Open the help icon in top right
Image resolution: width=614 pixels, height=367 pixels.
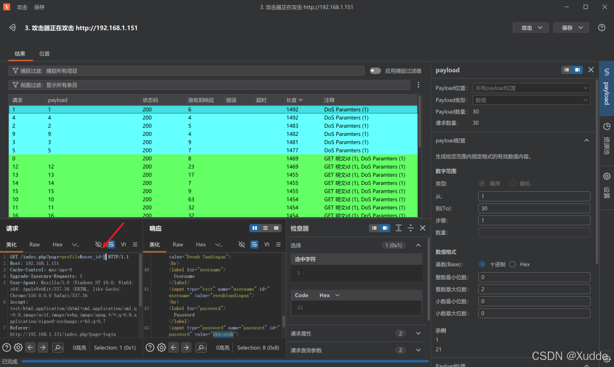601,28
